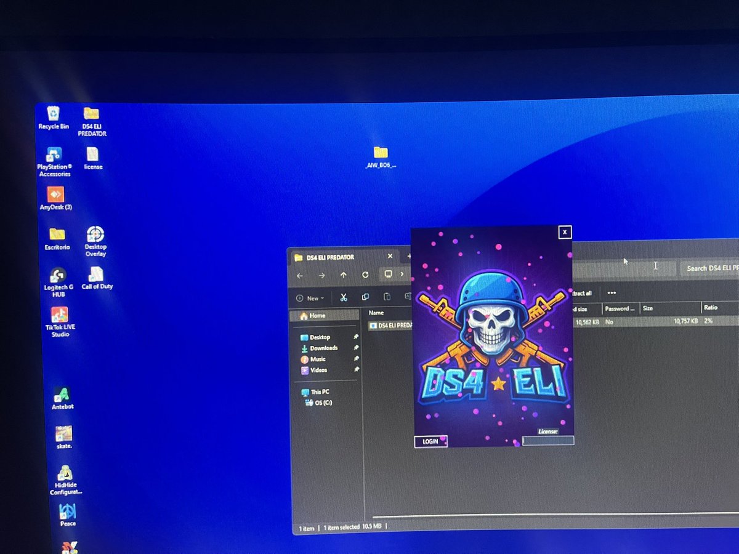This screenshot has height=554, width=739.
Task: Select the Antebot desktop shortcut
Action: coord(62,398)
